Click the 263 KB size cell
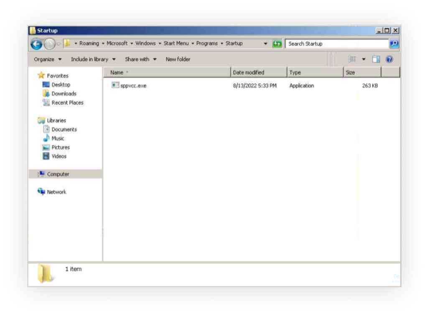Screen dimensions: 428x316 coord(370,86)
